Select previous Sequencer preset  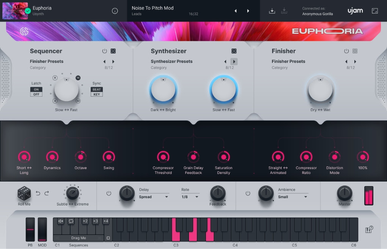pos(104,62)
